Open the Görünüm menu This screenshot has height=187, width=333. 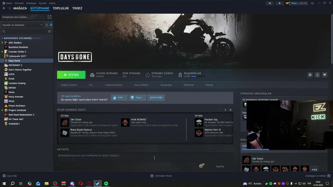(19, 3)
